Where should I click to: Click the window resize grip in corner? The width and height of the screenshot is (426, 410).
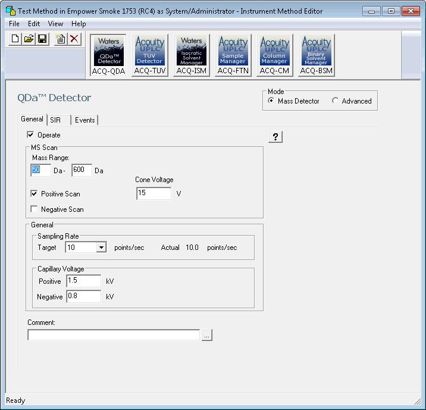click(x=417, y=402)
